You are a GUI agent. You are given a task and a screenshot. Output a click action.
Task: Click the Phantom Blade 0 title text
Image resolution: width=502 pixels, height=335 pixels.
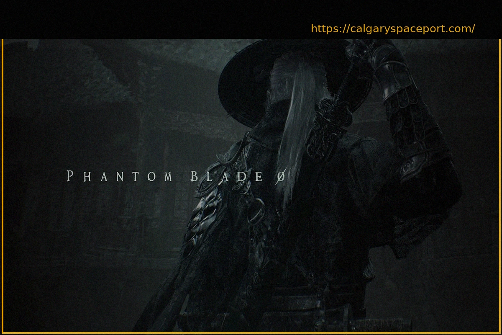[x=176, y=176]
